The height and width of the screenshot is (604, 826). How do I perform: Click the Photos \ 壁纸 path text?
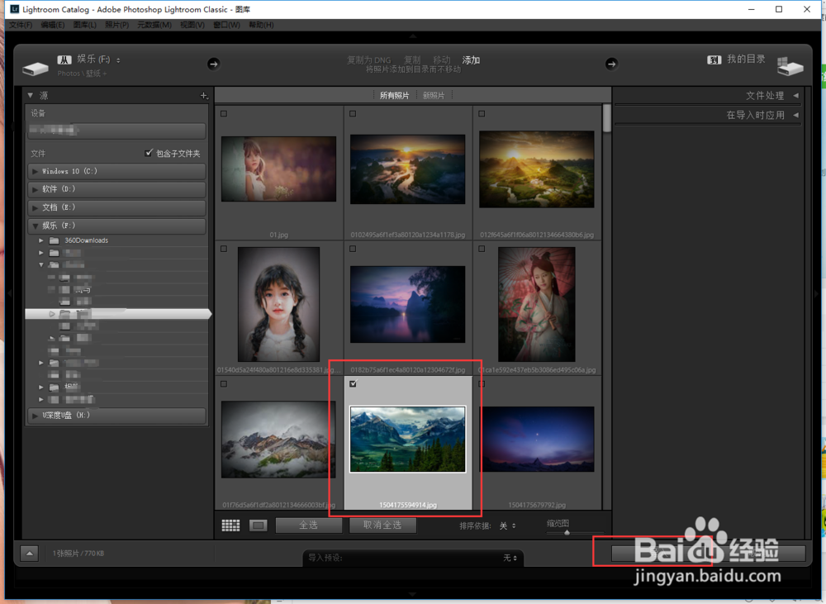point(82,74)
